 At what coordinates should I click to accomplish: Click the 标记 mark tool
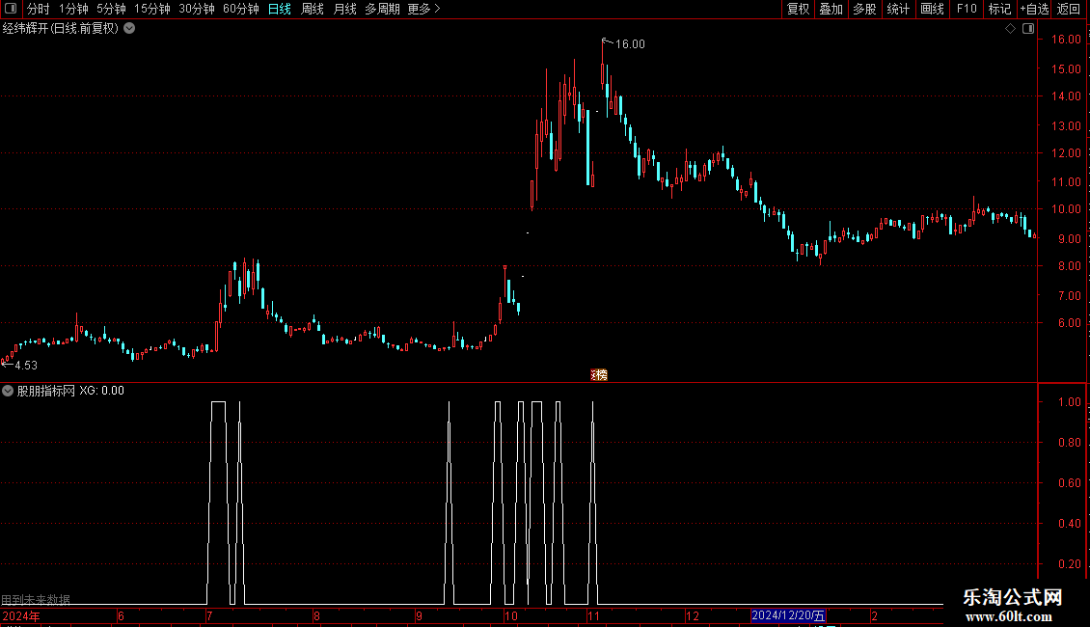(x=999, y=9)
